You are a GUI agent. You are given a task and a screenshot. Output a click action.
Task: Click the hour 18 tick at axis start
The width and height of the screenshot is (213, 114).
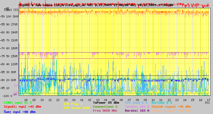26,100
